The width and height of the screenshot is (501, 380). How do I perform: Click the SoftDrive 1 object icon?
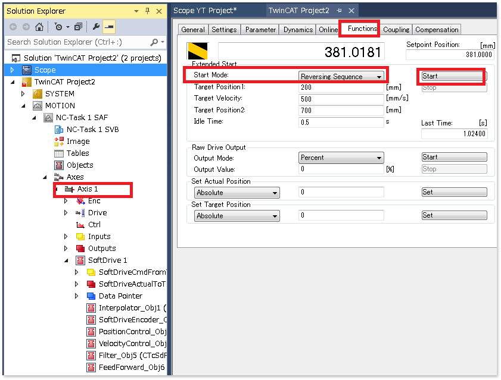pyautogui.click(x=80, y=260)
